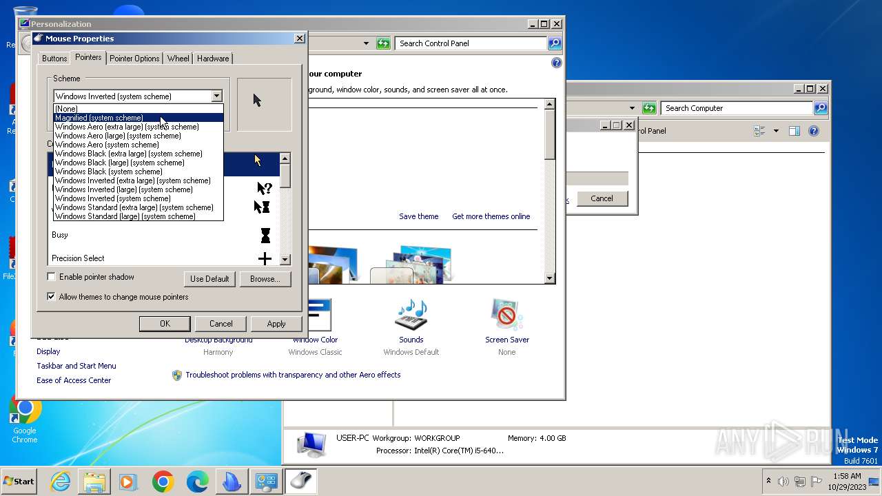
Task: Select the Busy pointer row
Action: click(x=163, y=235)
